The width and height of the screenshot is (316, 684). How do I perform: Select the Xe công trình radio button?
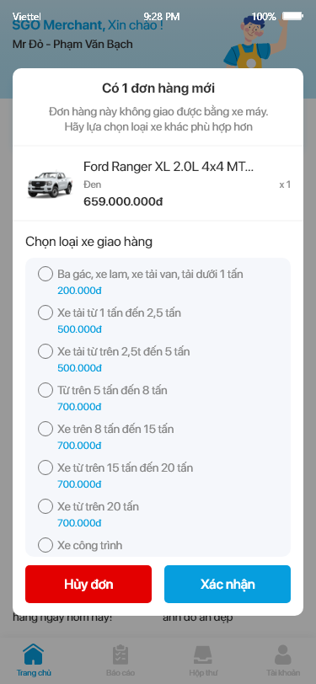pos(46,545)
